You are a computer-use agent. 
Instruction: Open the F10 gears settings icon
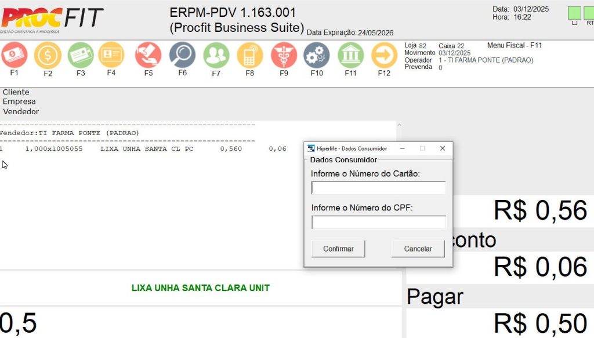pyautogui.click(x=317, y=55)
